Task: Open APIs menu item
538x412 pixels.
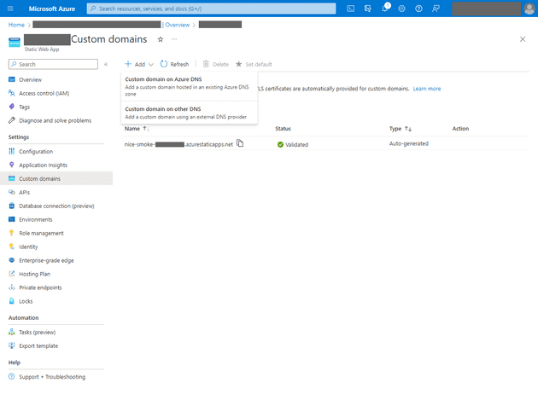Action: [25, 192]
